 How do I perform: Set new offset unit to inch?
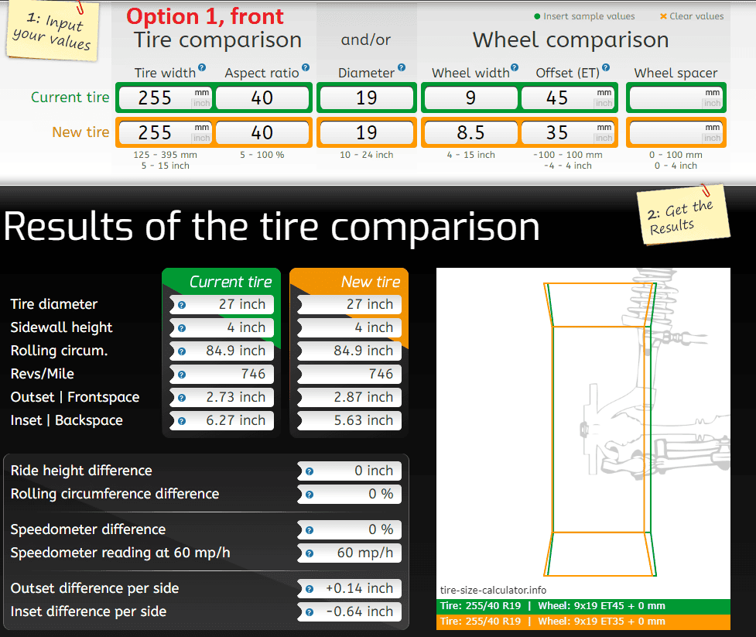(604, 138)
